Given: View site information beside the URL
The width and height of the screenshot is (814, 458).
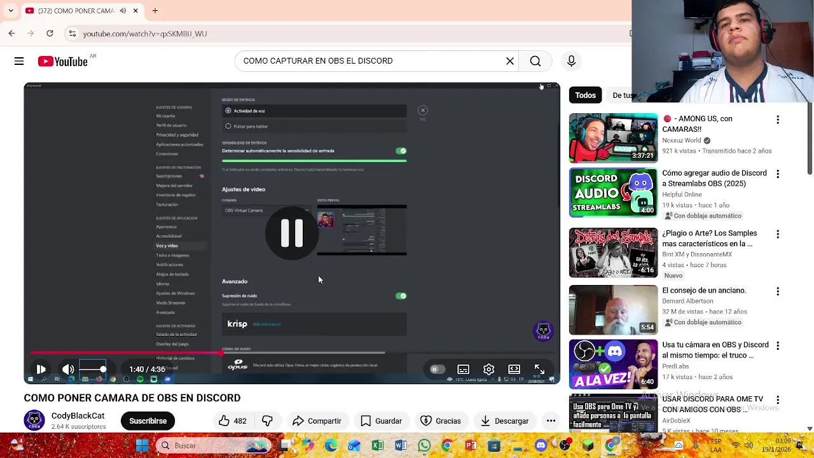Looking at the screenshot, I should [x=72, y=34].
